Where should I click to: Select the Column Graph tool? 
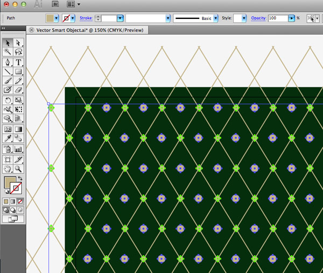pyautogui.click(x=18, y=149)
